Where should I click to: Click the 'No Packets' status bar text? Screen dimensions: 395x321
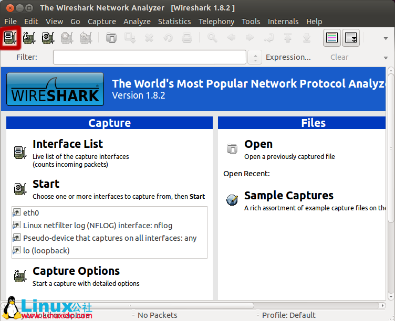pos(158,315)
